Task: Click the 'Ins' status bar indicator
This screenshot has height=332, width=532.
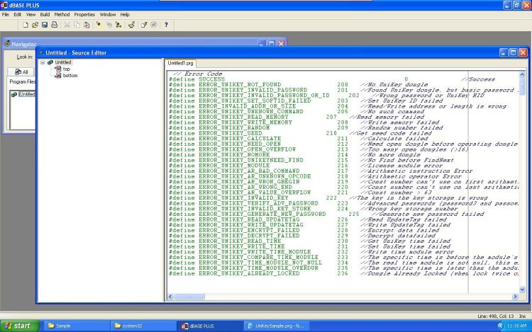Action: tap(522, 316)
